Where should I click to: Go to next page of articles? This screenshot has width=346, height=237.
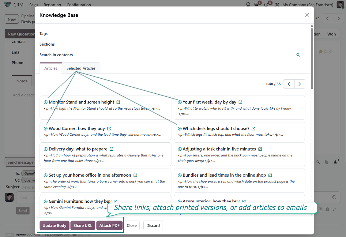click(300, 84)
